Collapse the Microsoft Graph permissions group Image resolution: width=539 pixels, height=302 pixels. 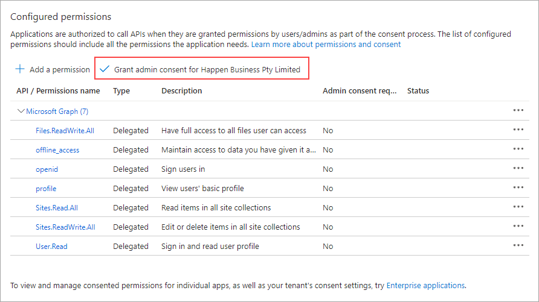tap(22, 111)
